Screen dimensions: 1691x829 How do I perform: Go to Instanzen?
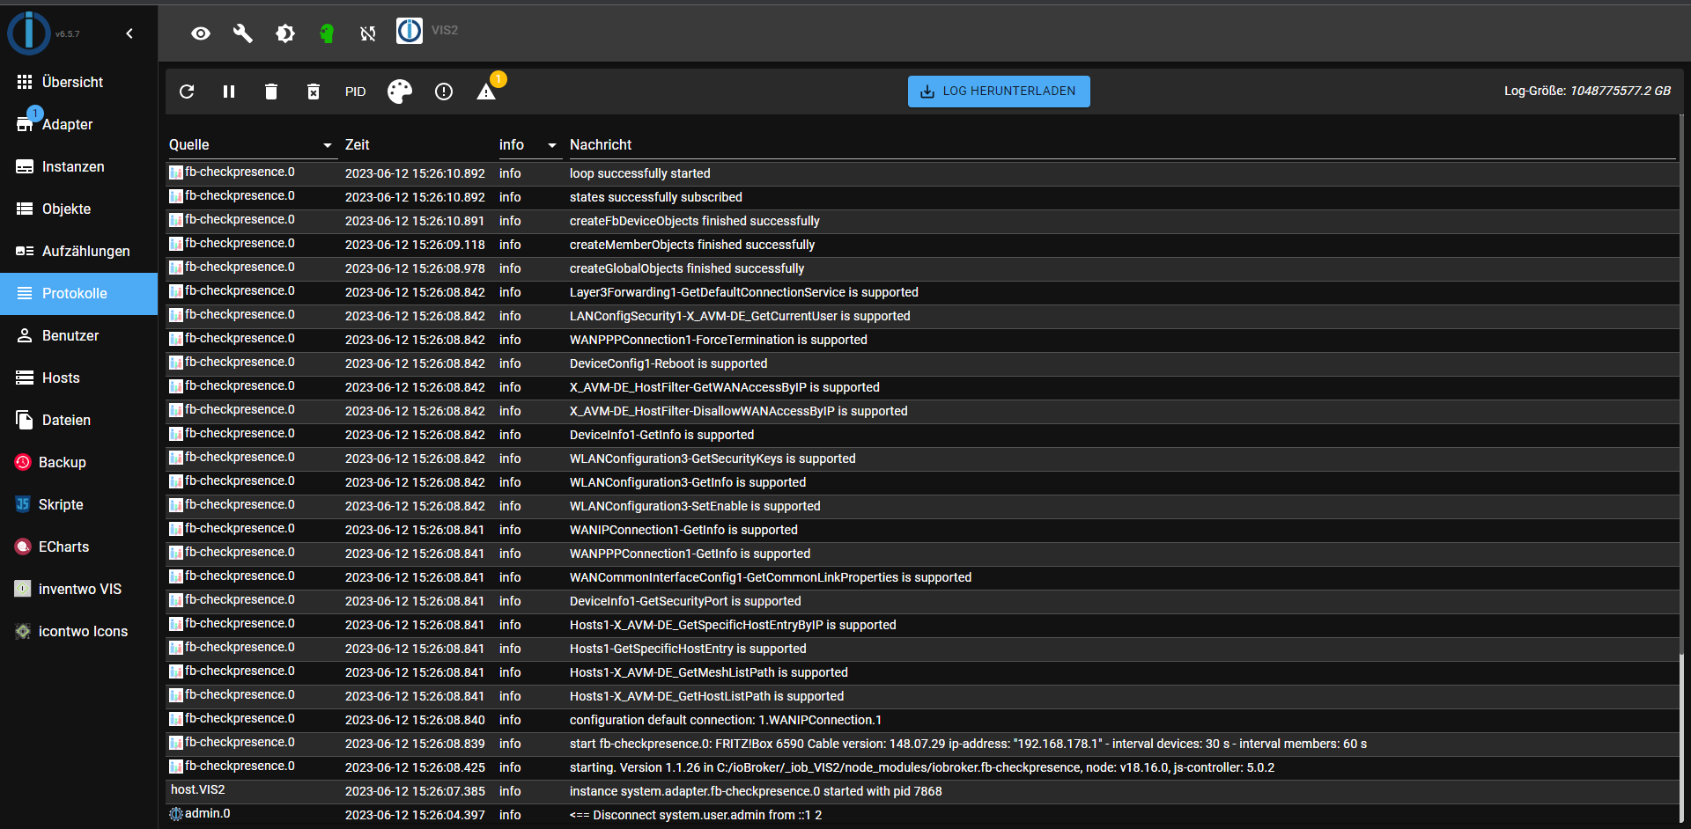[x=79, y=166]
